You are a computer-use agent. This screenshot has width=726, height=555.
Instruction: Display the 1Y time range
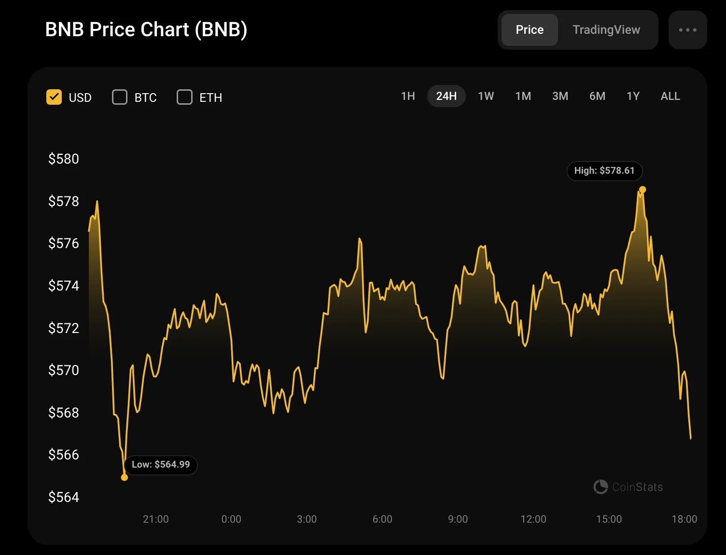pos(633,96)
